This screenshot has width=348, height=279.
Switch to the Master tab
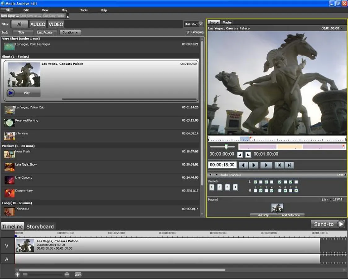tap(227, 22)
